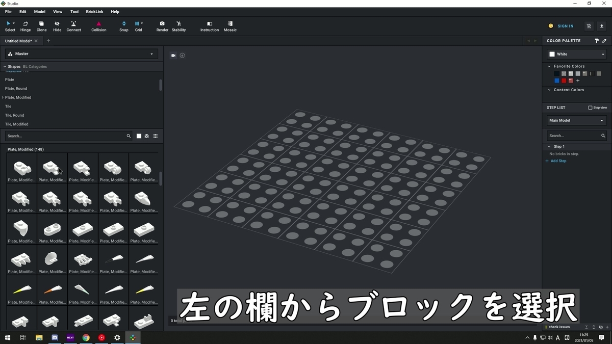Click the SIGN IN link
Image resolution: width=612 pixels, height=344 pixels.
565,26
